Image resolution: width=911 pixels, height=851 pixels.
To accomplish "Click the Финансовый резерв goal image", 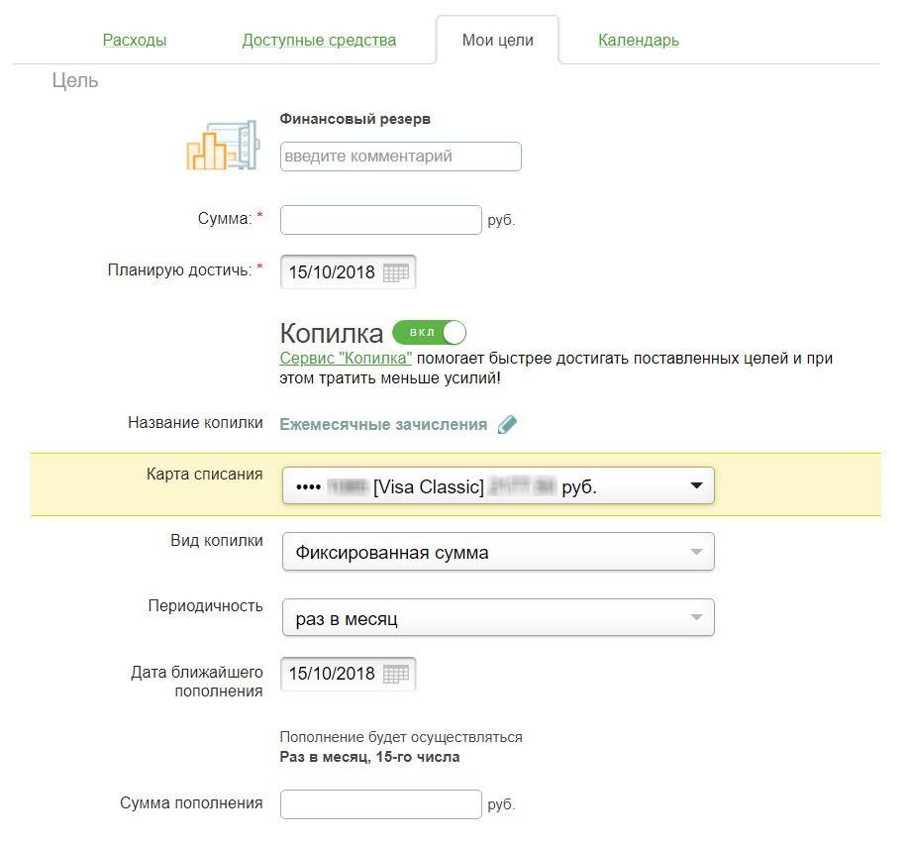I will click(222, 140).
